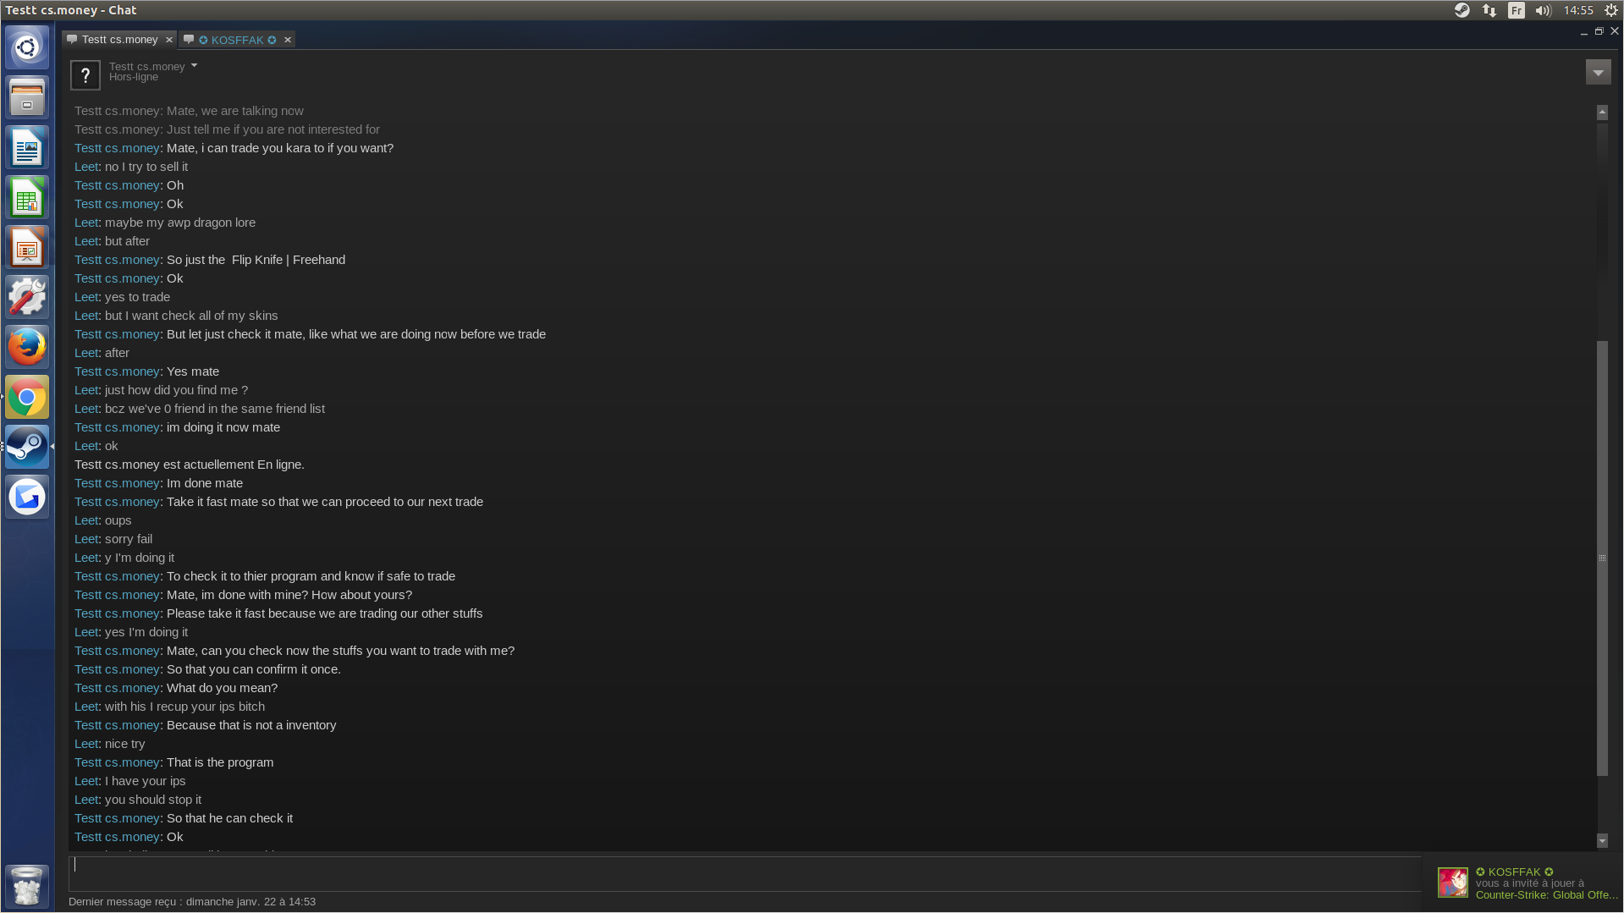Switch to the KOSFFAK chat tab
This screenshot has height=913, width=1624.
pos(237,40)
